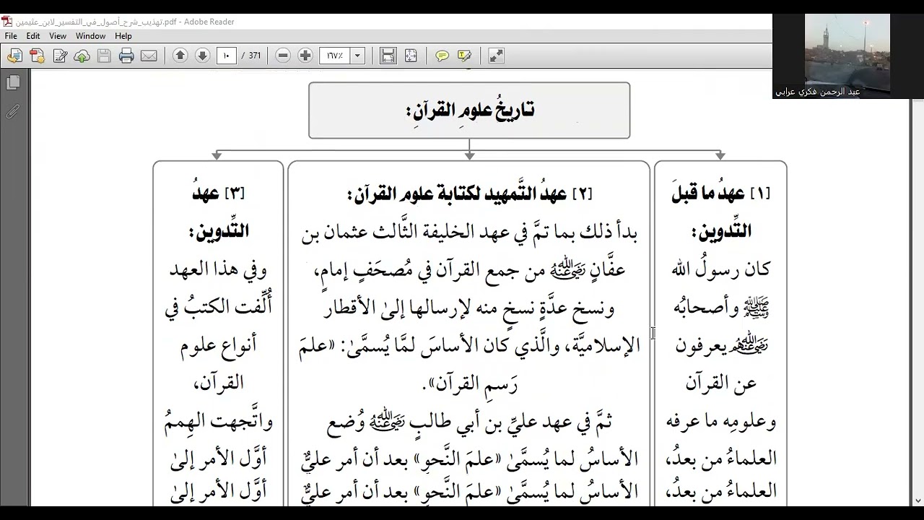
Task: Select the highlight text tool
Action: point(464,56)
